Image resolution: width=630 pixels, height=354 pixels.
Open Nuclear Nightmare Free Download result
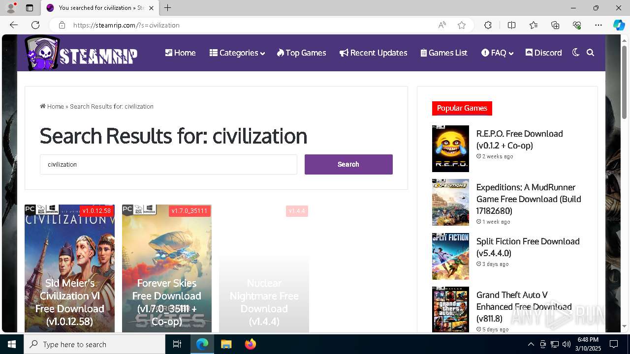tap(264, 302)
